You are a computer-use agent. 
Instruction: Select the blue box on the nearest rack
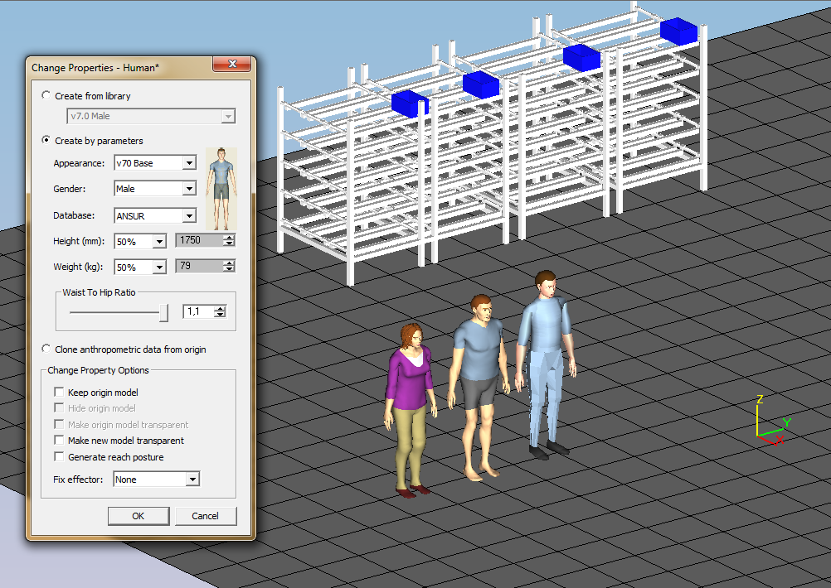pyautogui.click(x=410, y=104)
